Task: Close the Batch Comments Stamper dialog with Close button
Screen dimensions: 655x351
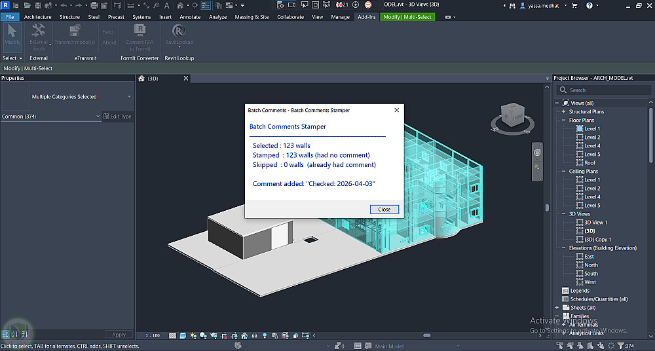Action: coord(384,210)
